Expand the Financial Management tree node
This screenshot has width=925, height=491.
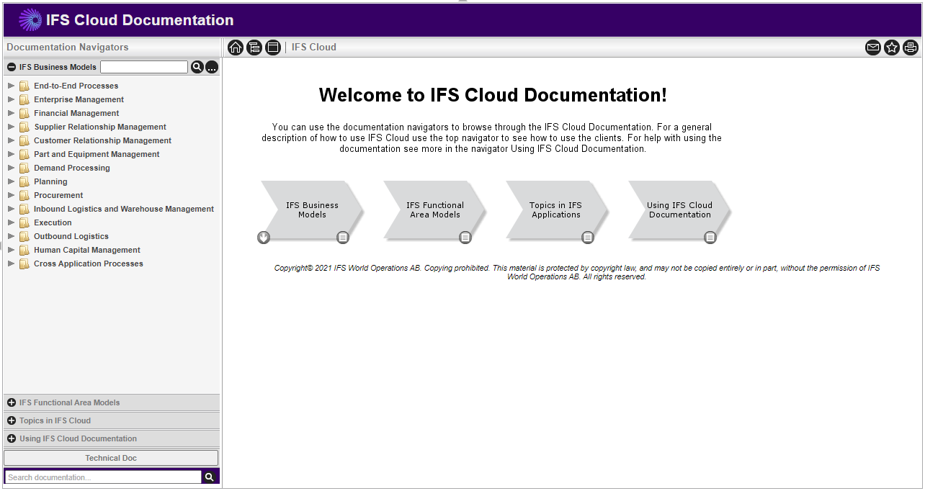tap(11, 113)
